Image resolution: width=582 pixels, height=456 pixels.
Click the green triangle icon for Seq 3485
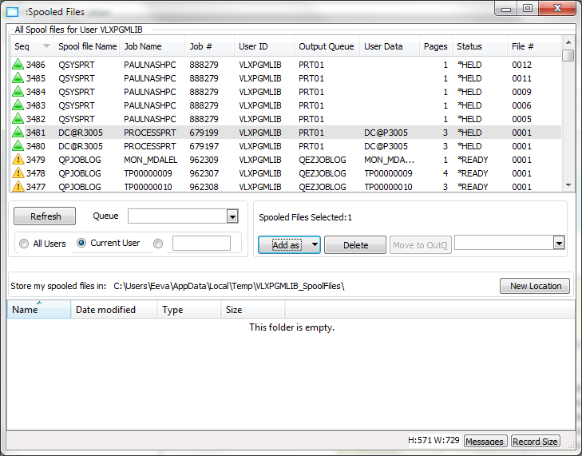click(18, 78)
